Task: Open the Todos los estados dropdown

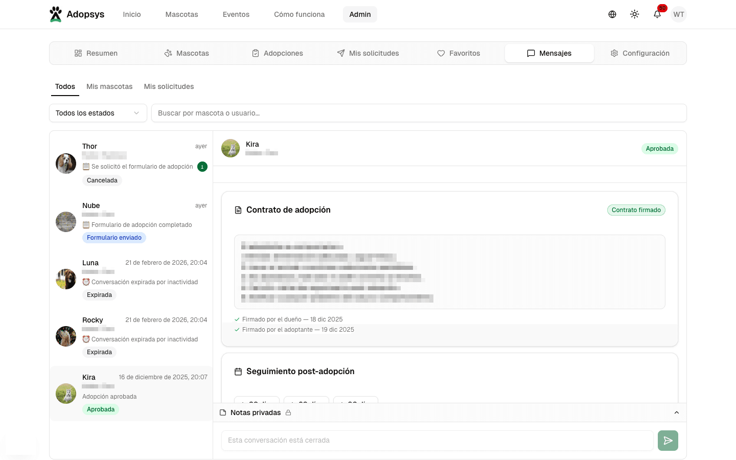Action: 98,113
